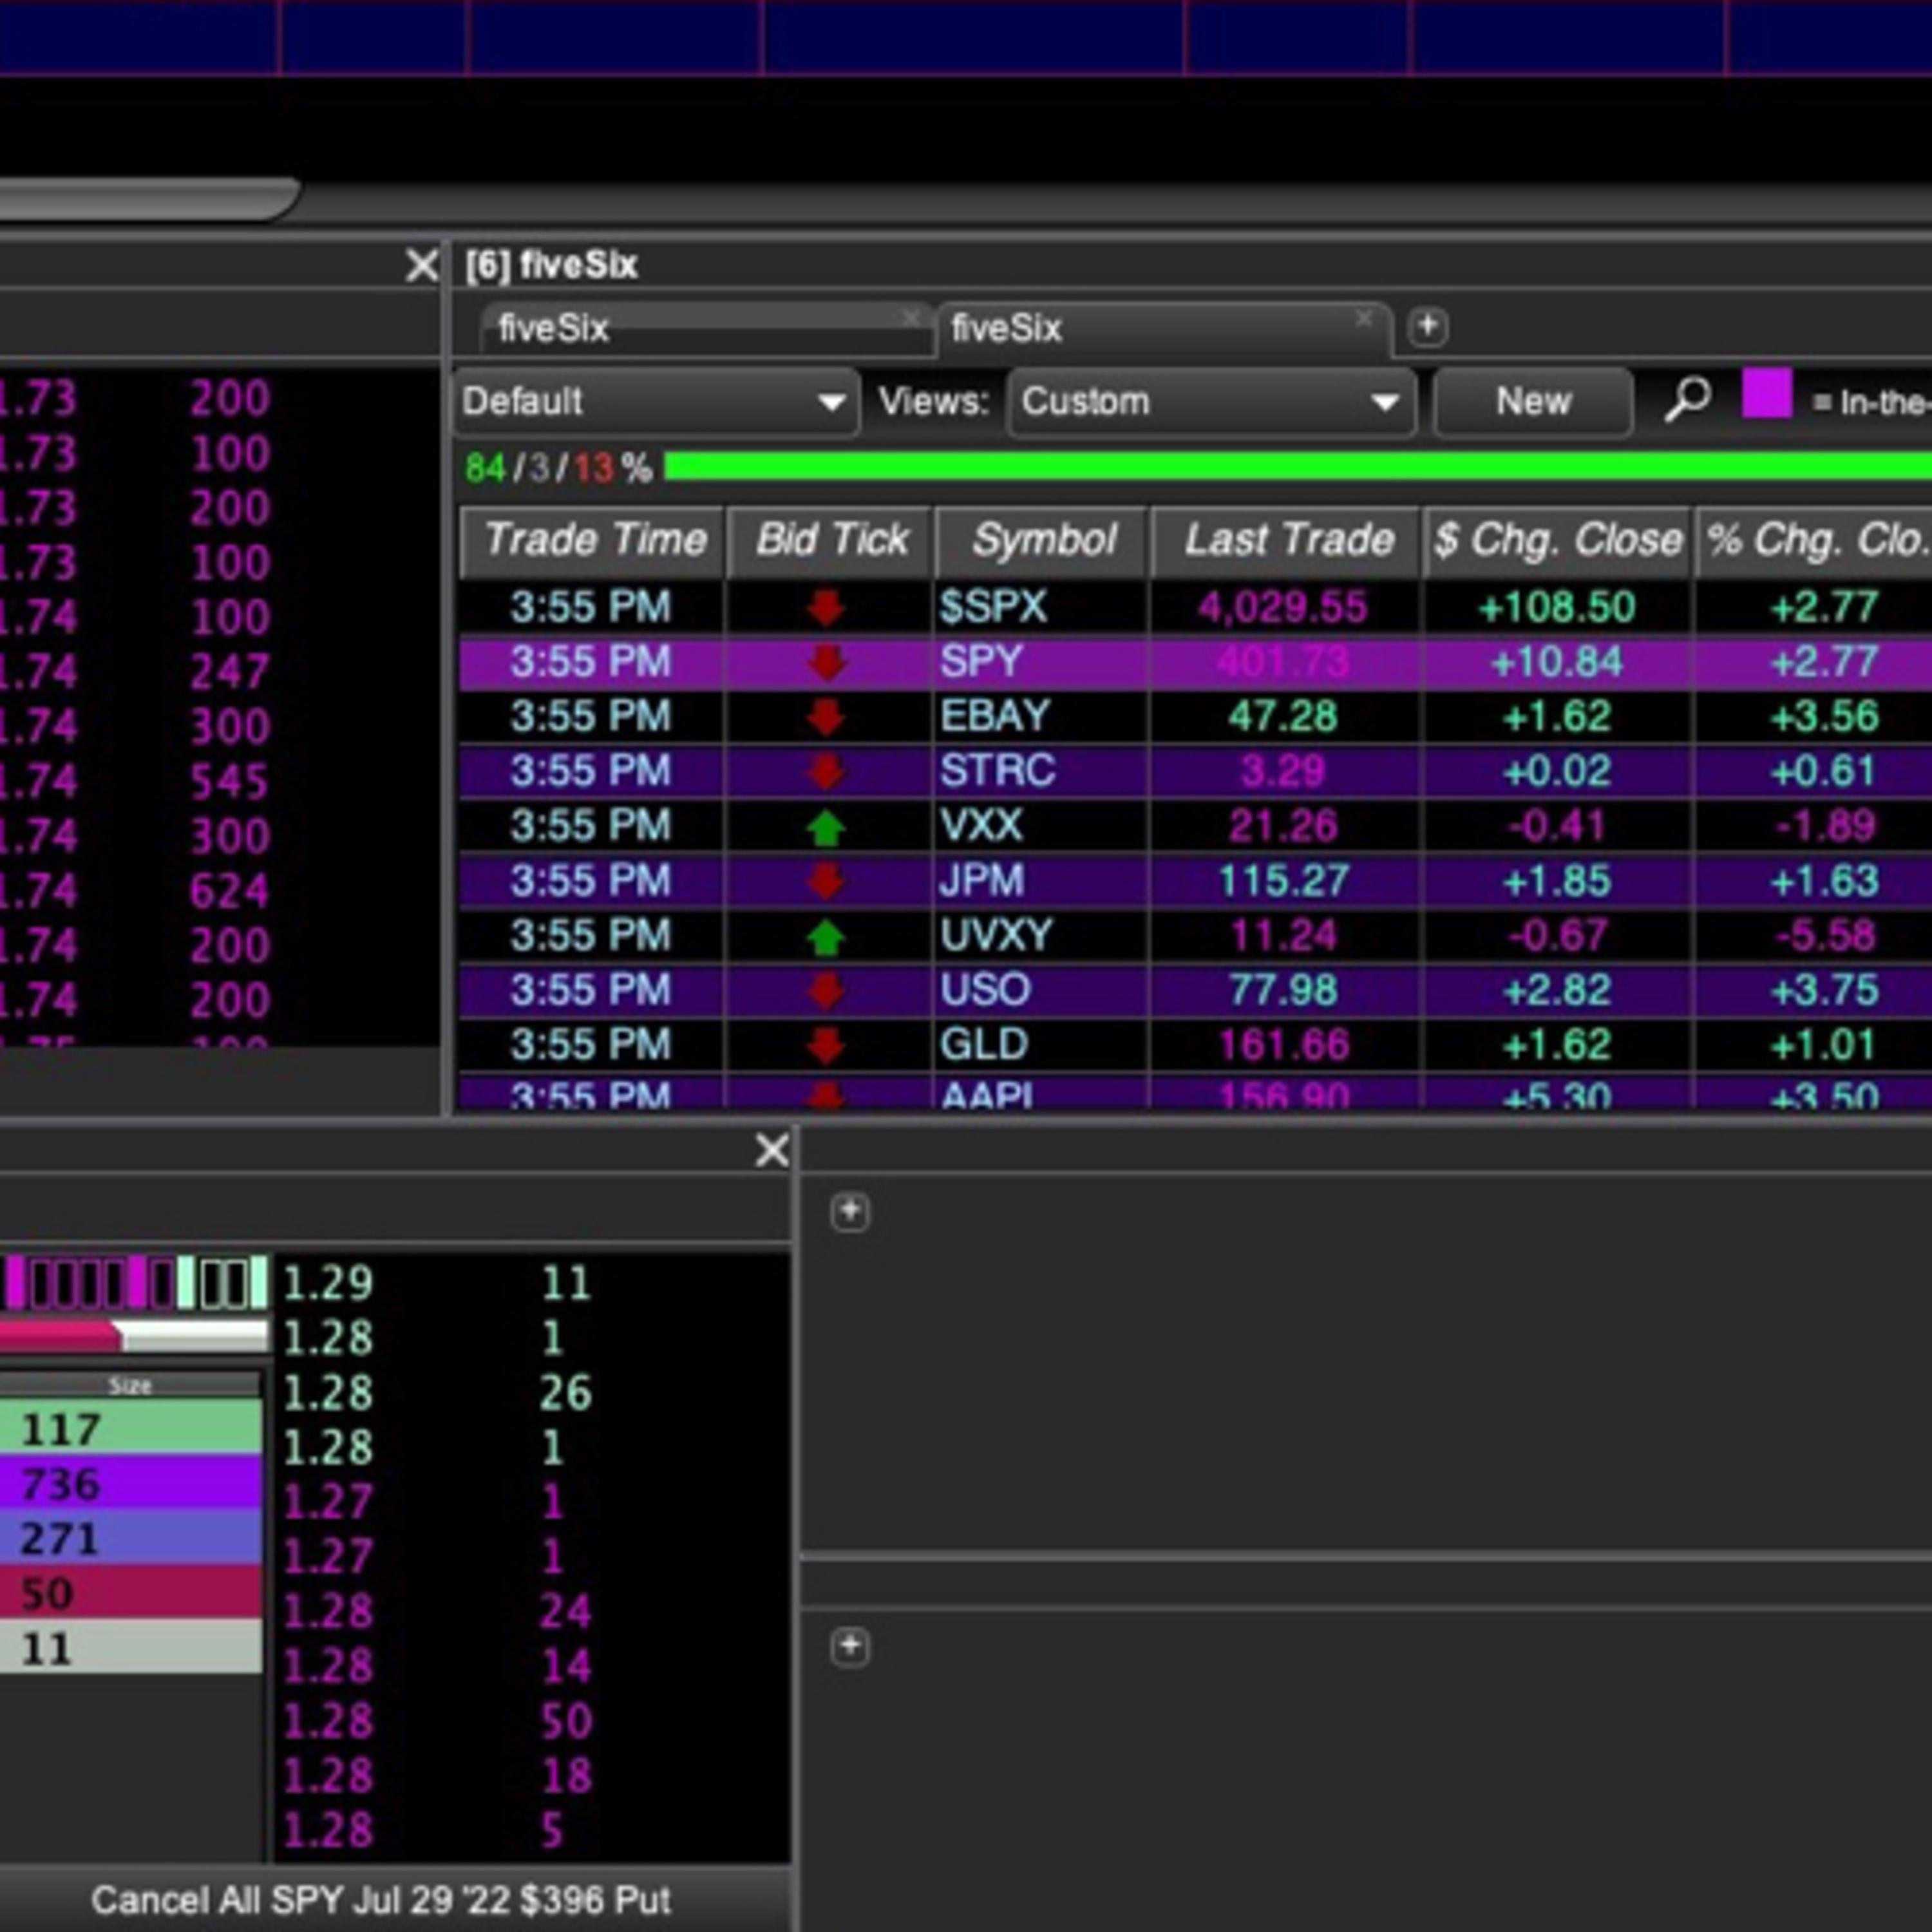Sort by Symbol column header
The image size is (1932, 1932).
[1042, 541]
